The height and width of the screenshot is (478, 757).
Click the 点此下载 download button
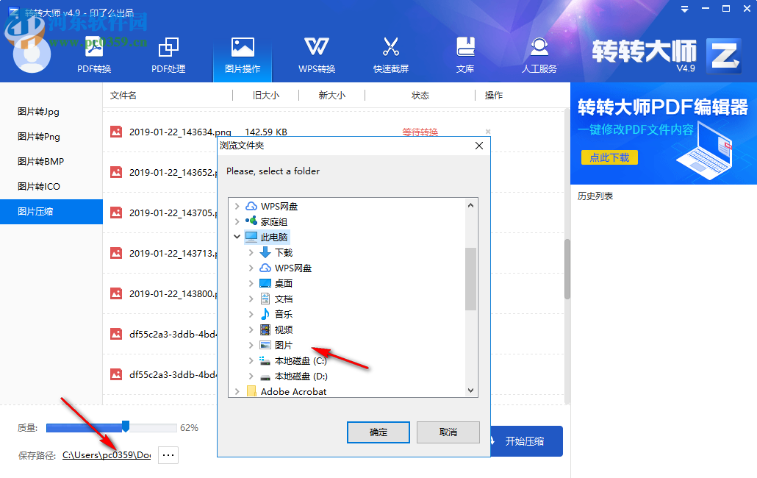609,157
